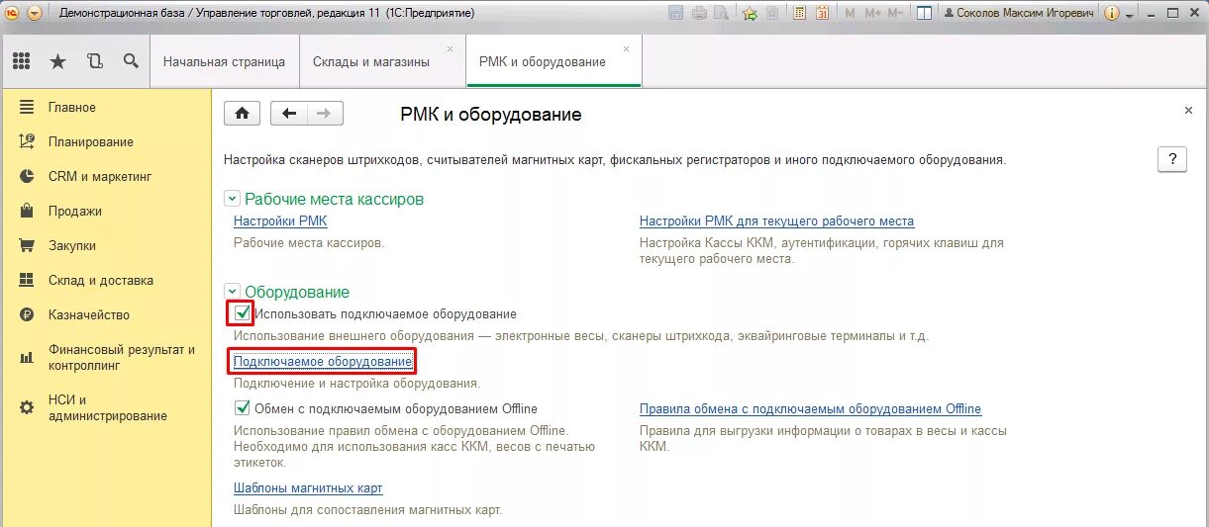Open Подключаемое оборудование link
The width and height of the screenshot is (1209, 527).
(x=323, y=362)
